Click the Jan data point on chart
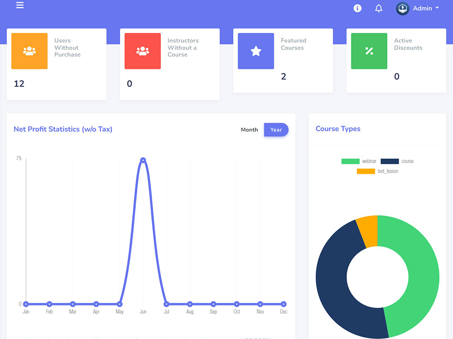 (26, 304)
